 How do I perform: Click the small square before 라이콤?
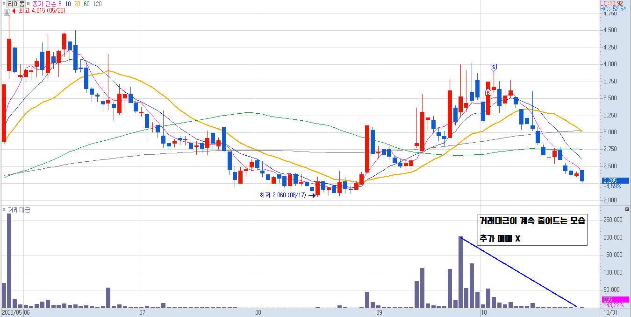(x=4, y=4)
